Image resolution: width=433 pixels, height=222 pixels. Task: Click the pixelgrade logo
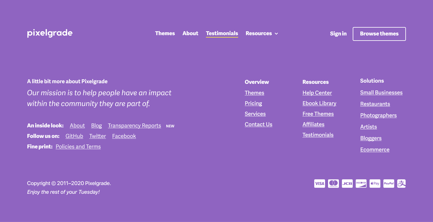coord(50,33)
